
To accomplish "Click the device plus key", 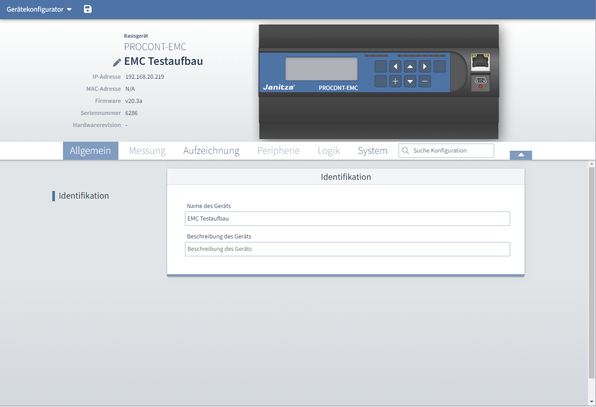I will tap(395, 81).
